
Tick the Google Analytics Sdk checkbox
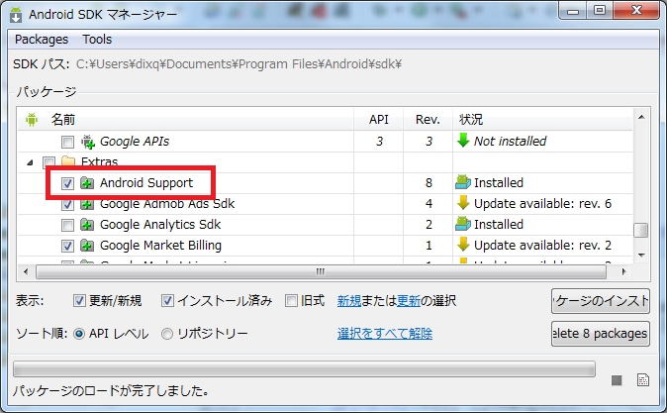point(67,225)
